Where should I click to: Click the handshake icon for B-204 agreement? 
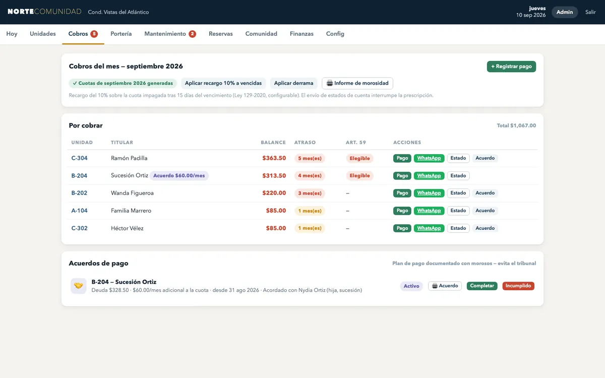tap(78, 286)
